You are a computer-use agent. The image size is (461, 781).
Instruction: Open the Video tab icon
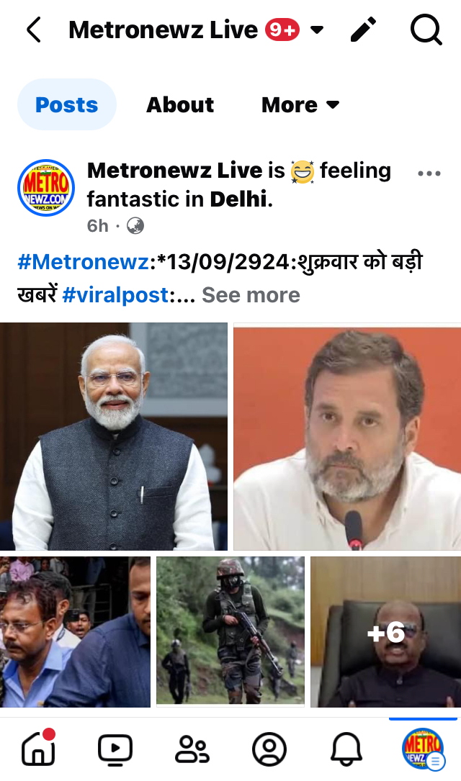point(115,749)
